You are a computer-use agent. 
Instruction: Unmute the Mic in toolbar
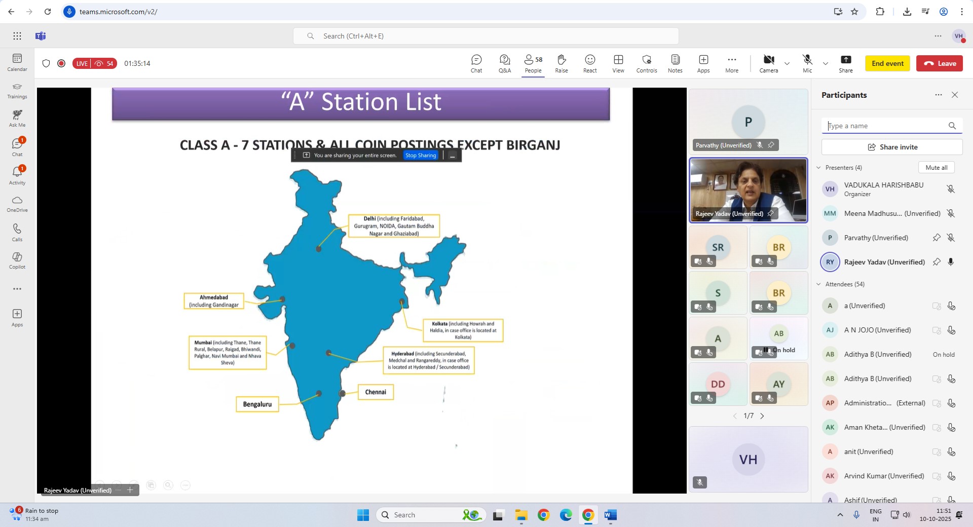point(807,63)
